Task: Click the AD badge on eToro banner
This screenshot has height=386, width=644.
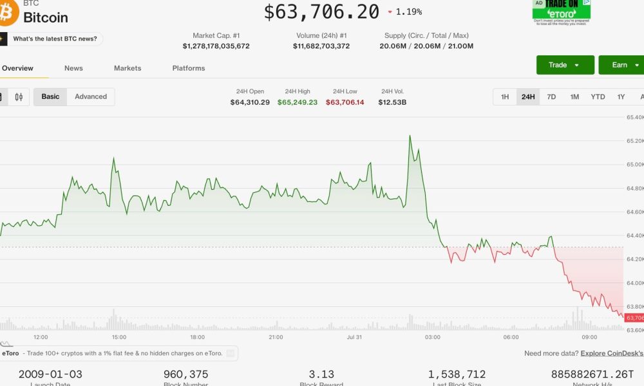Action: click(x=539, y=3)
